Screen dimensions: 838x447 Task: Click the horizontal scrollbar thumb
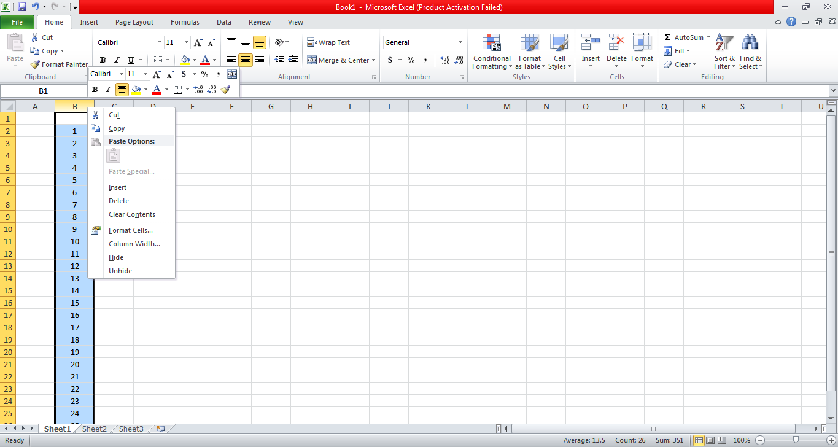654,429
